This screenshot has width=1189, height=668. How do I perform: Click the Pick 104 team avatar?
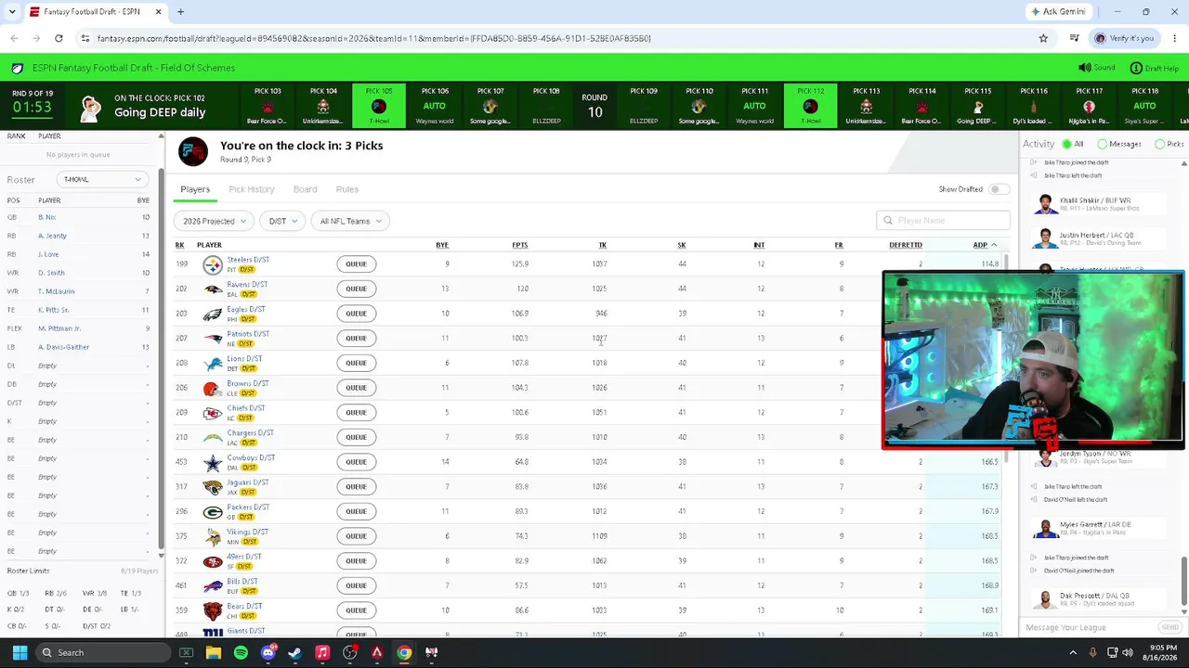pyautogui.click(x=323, y=107)
